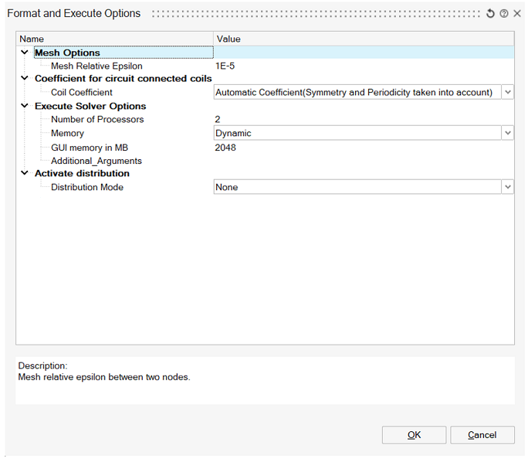Select the Coil Coefficient row label
The height and width of the screenshot is (459, 528).
tap(82, 93)
